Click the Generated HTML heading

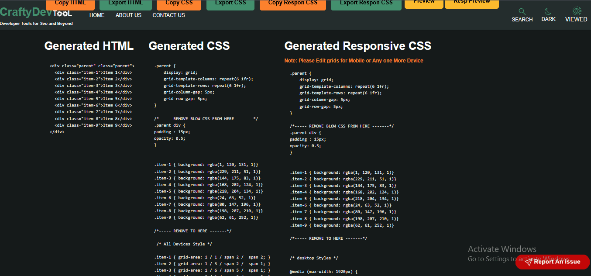(89, 46)
